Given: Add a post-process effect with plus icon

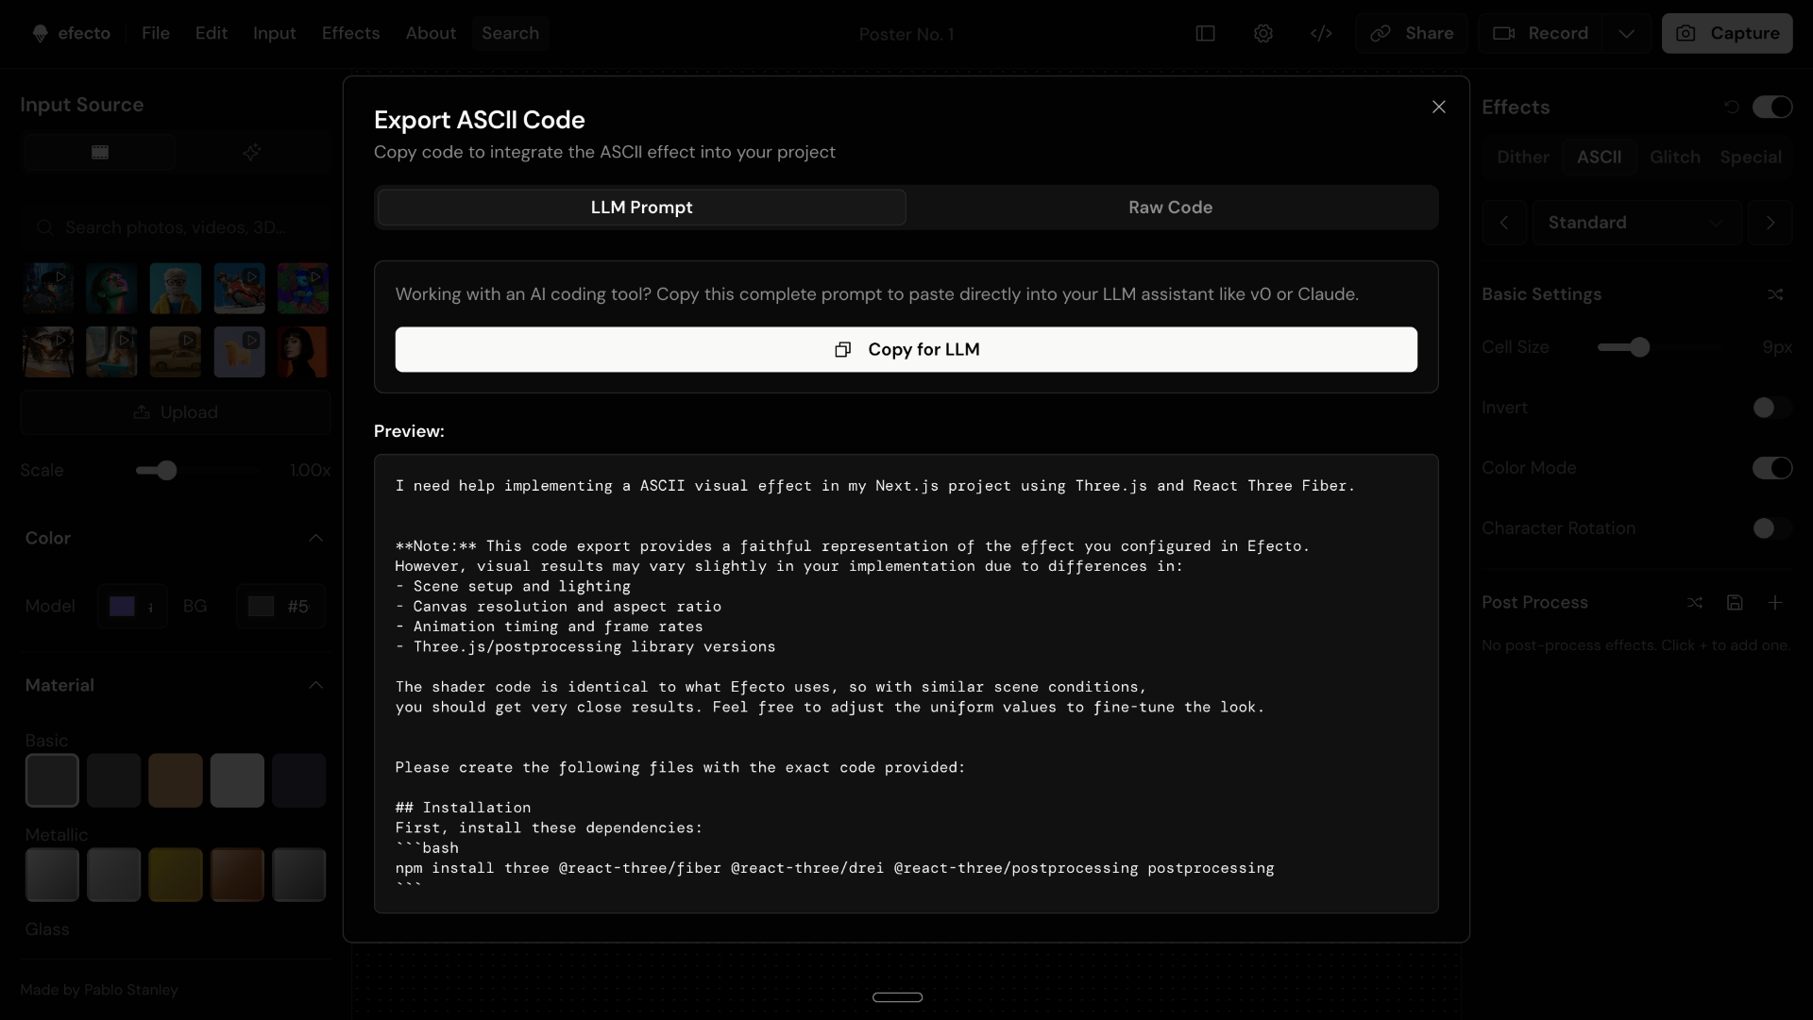Looking at the screenshot, I should pos(1775,603).
